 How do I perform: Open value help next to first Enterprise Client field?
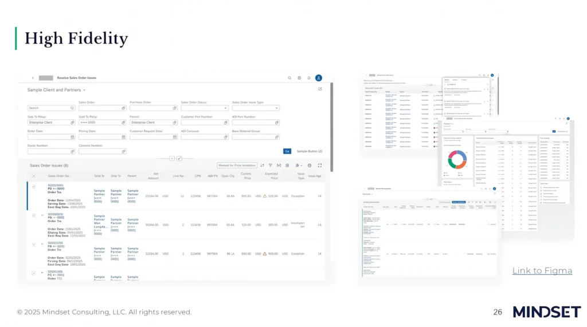pyautogui.click(x=72, y=123)
